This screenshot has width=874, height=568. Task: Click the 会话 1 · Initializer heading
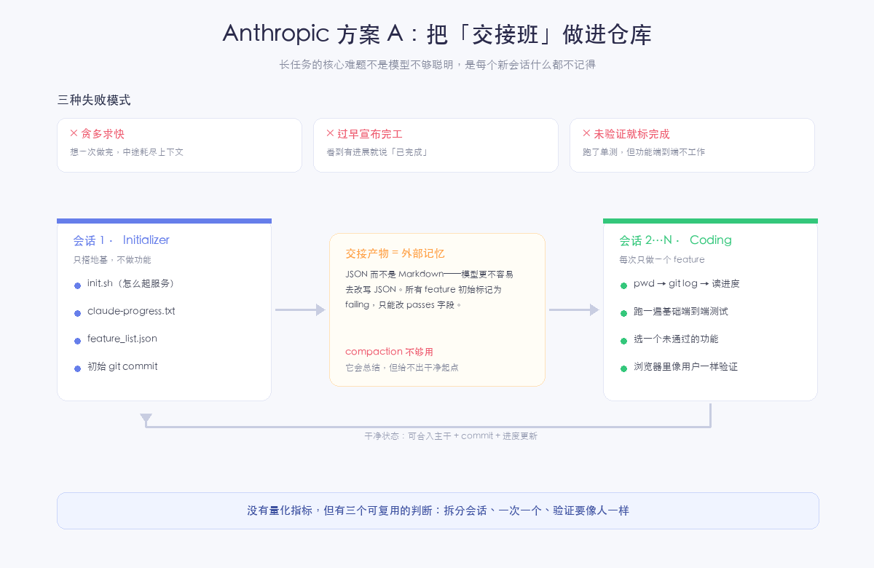click(x=121, y=240)
